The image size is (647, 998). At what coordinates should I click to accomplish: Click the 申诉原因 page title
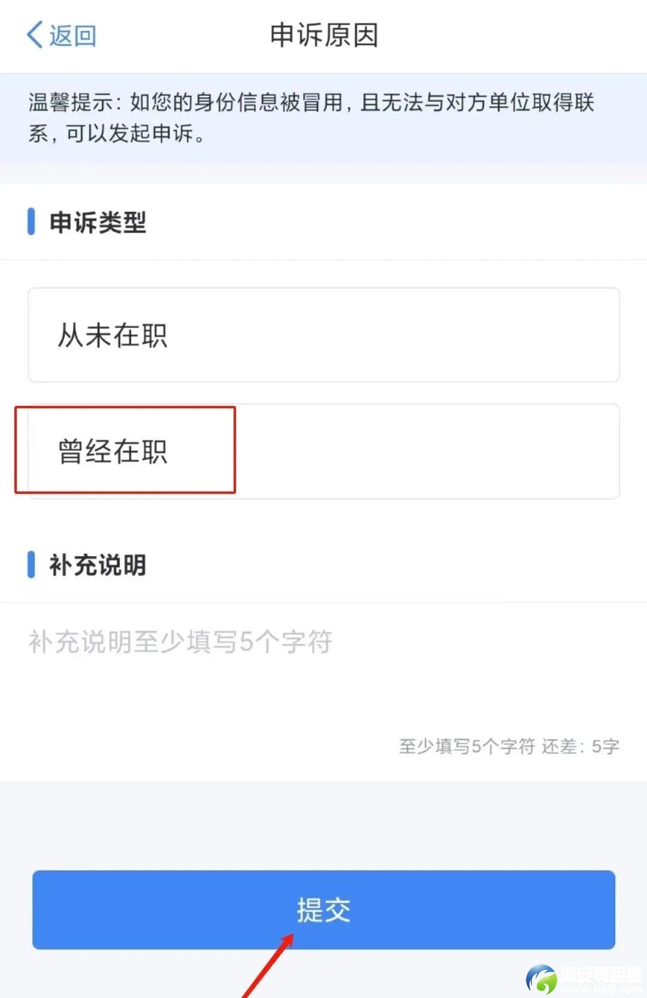tap(323, 35)
